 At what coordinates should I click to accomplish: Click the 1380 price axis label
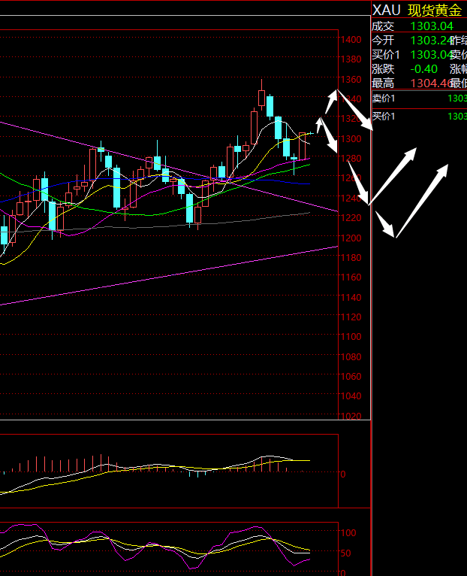tap(351, 59)
